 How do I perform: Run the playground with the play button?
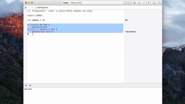coord(30,86)
